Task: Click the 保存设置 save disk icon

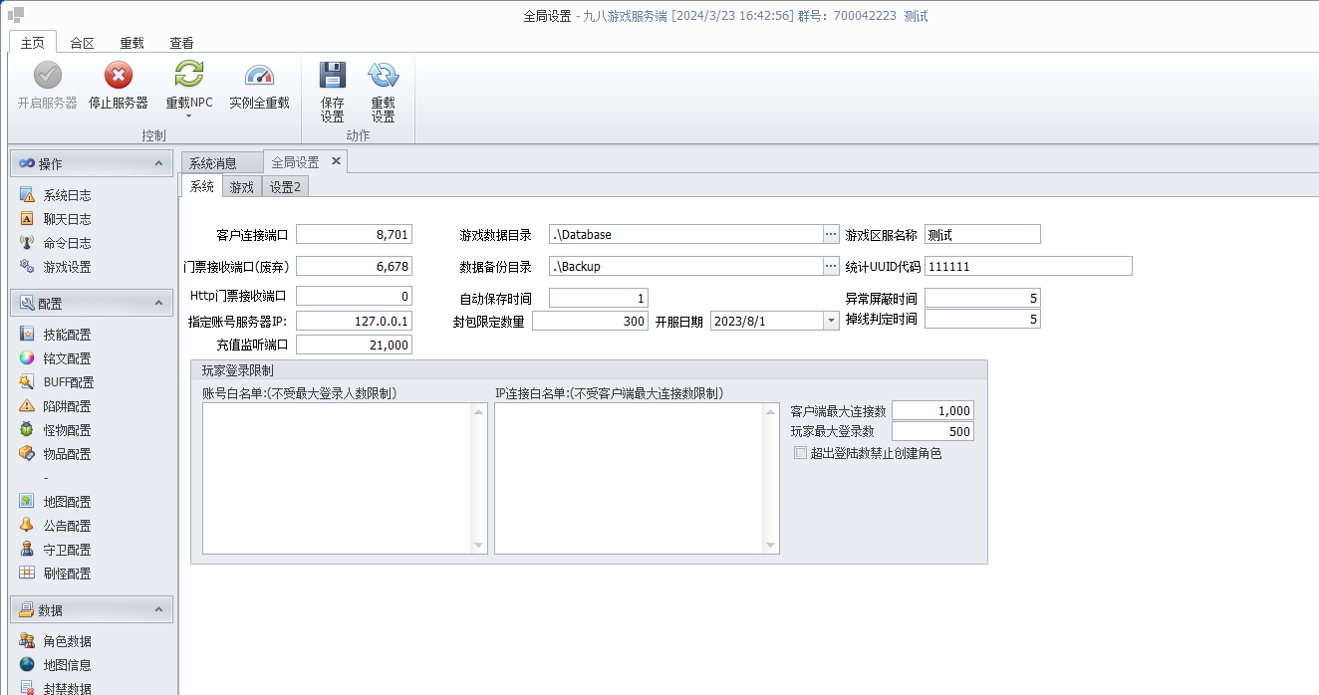Action: (x=333, y=76)
